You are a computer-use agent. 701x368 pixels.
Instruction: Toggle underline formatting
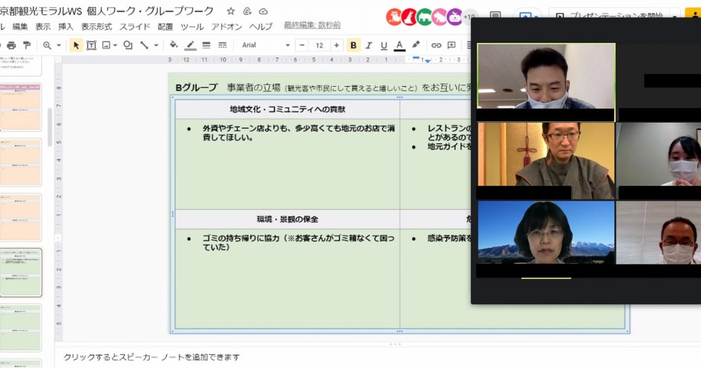click(x=384, y=45)
